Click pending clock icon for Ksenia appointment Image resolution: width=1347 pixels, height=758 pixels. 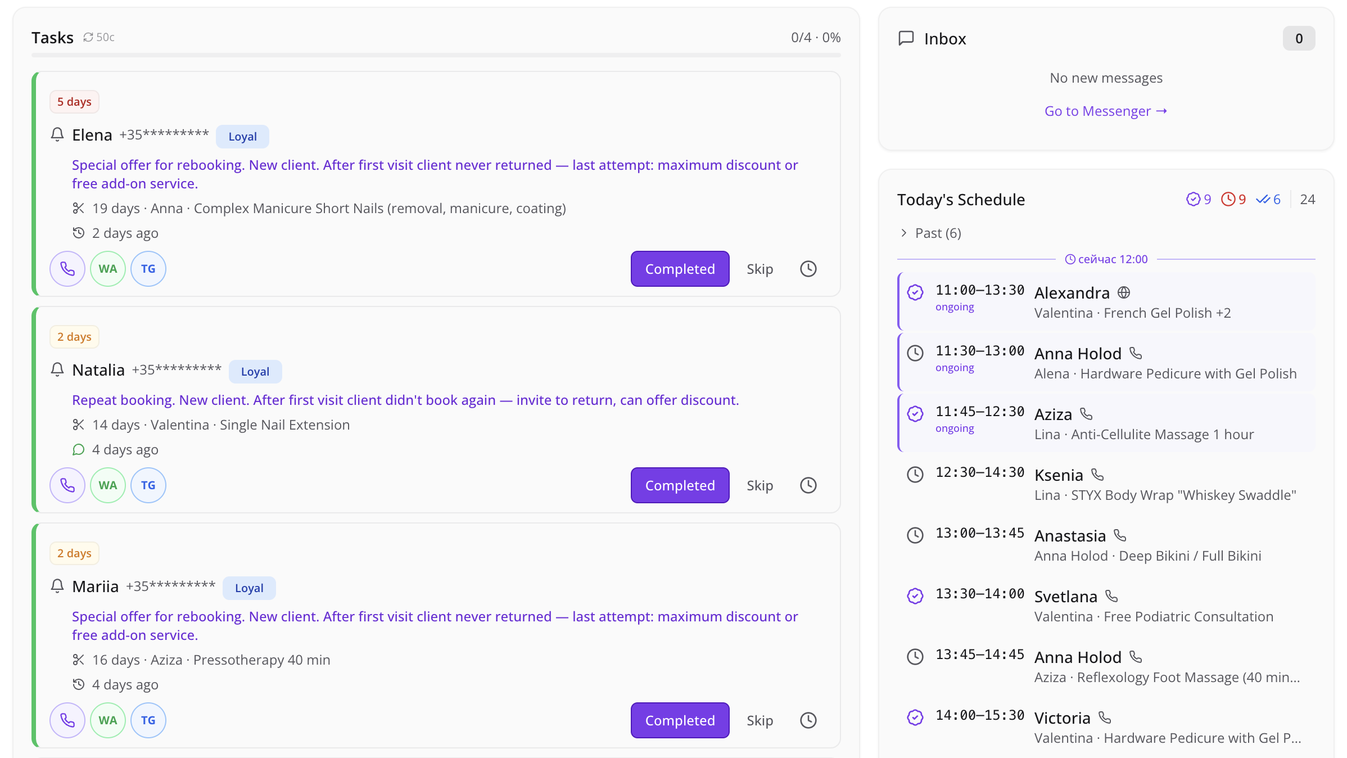tap(915, 475)
